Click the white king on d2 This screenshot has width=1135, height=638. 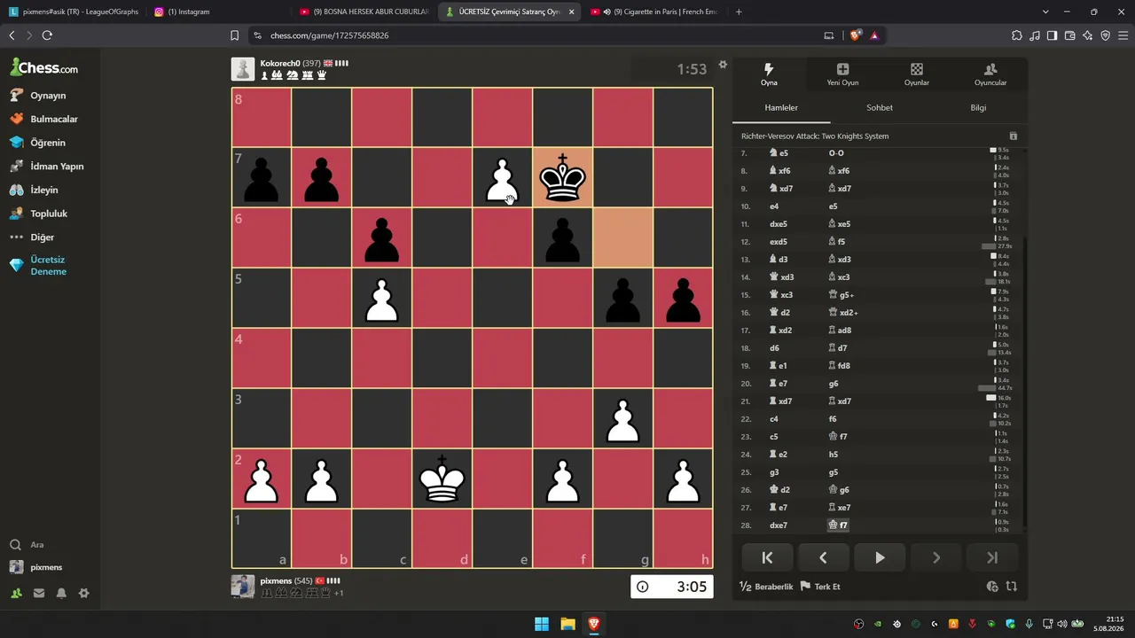click(x=442, y=478)
